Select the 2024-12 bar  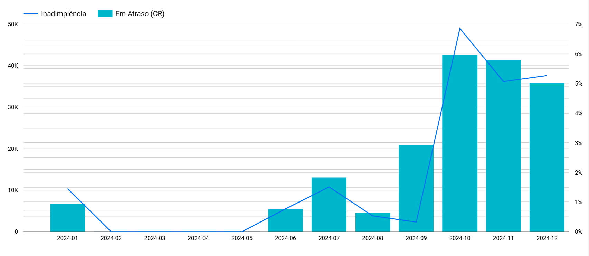tap(547, 159)
